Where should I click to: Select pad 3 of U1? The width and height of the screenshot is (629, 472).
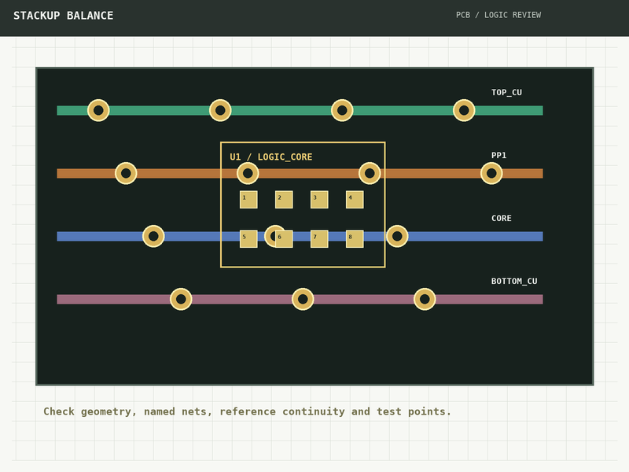tap(319, 200)
